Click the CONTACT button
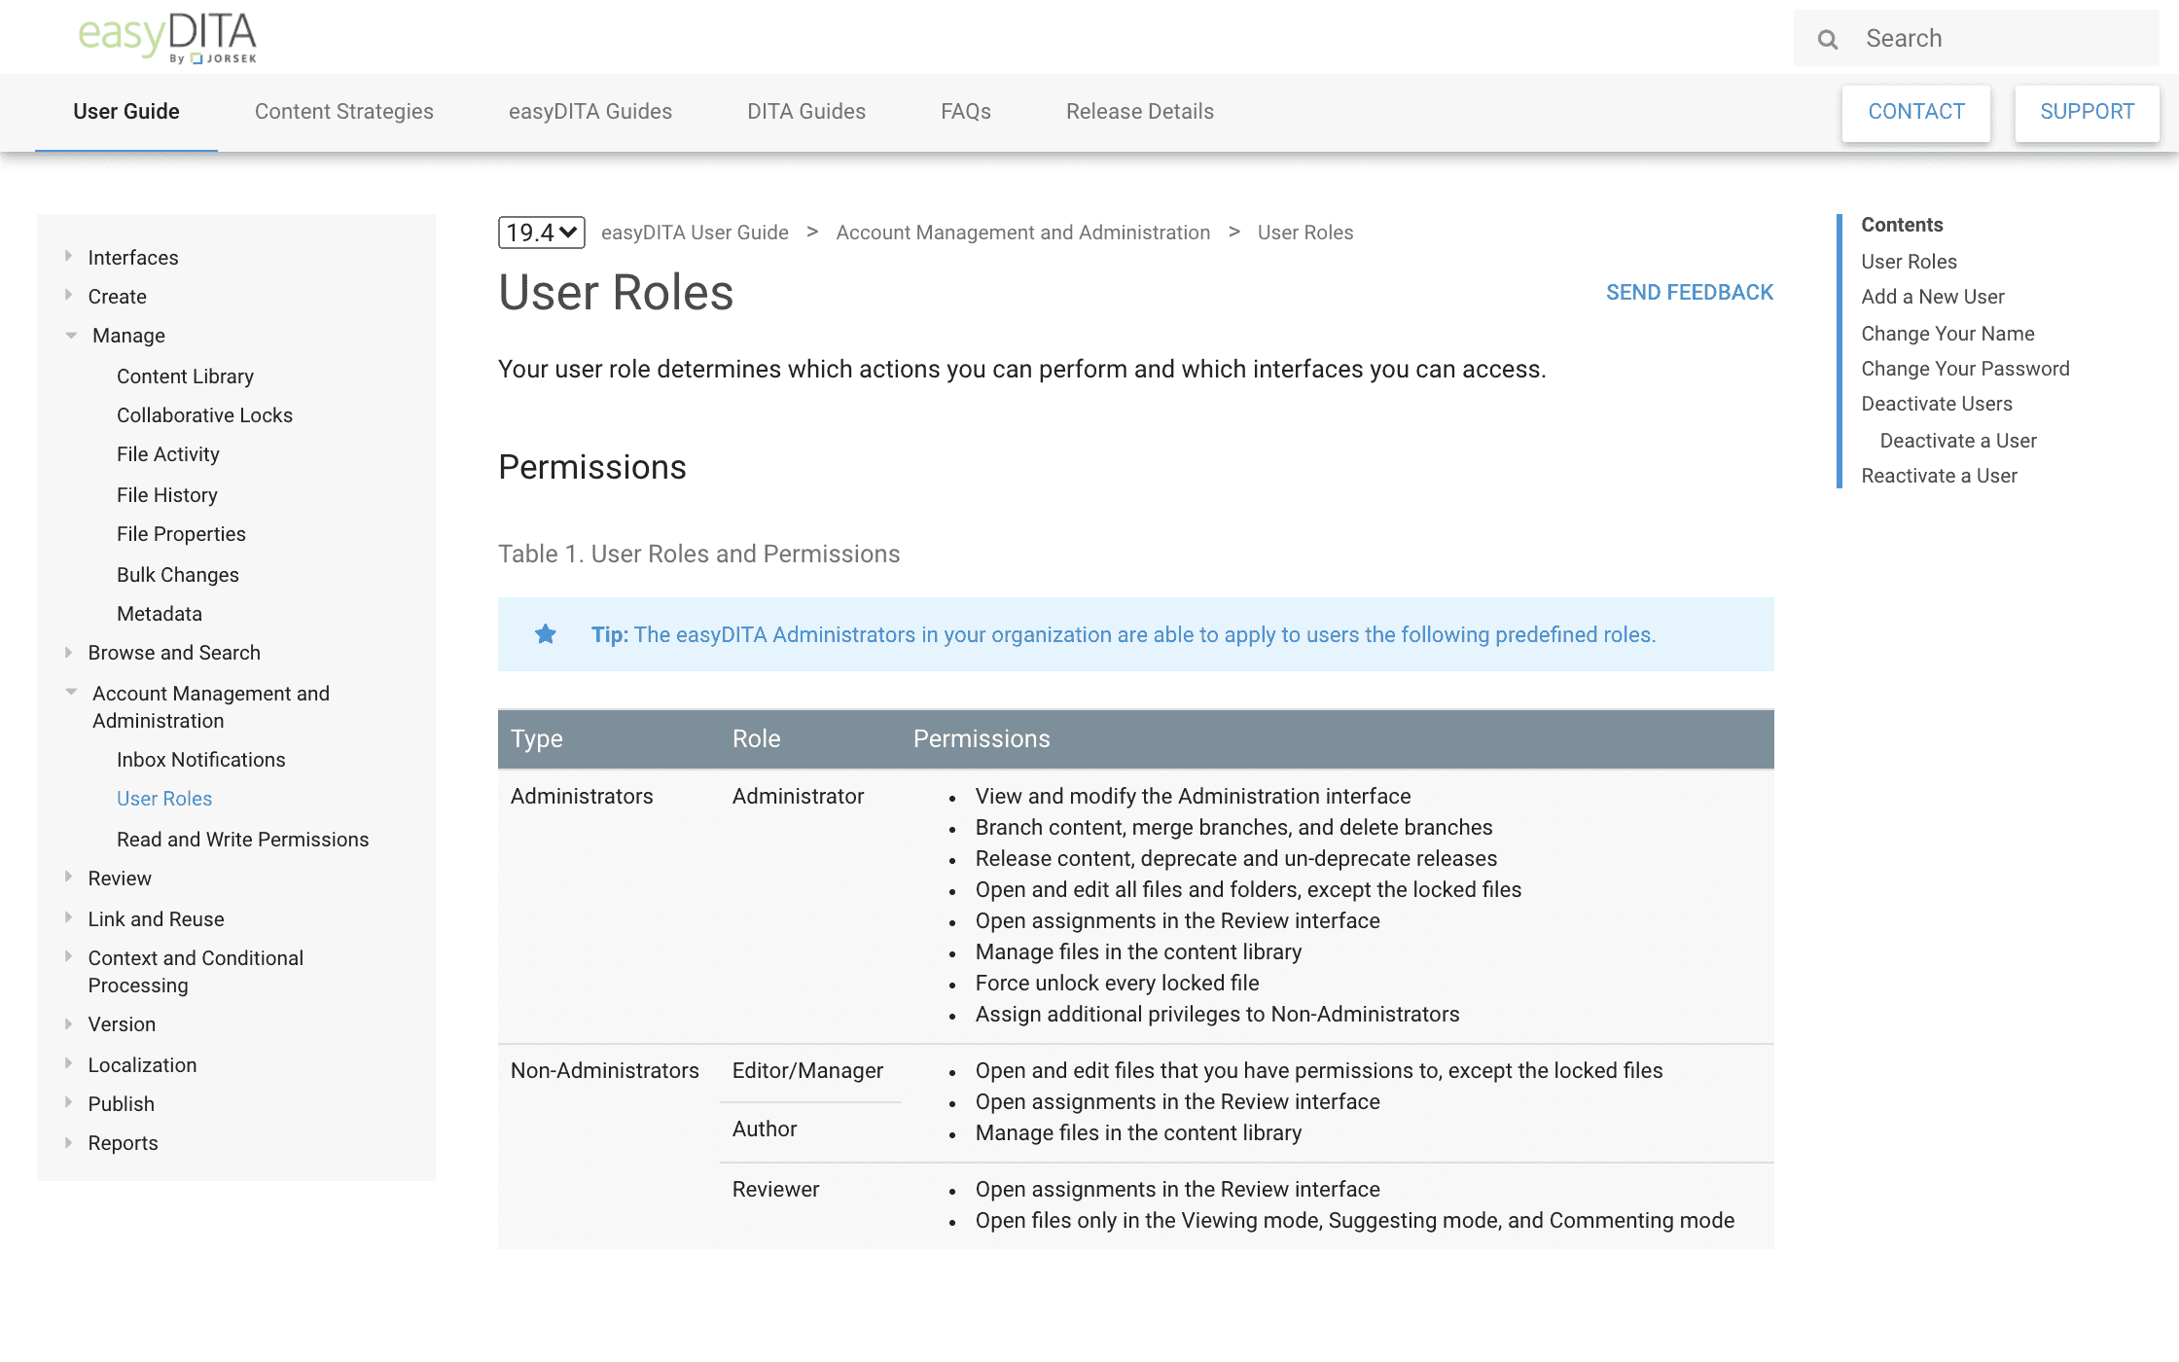The width and height of the screenshot is (2179, 1362). [1916, 113]
